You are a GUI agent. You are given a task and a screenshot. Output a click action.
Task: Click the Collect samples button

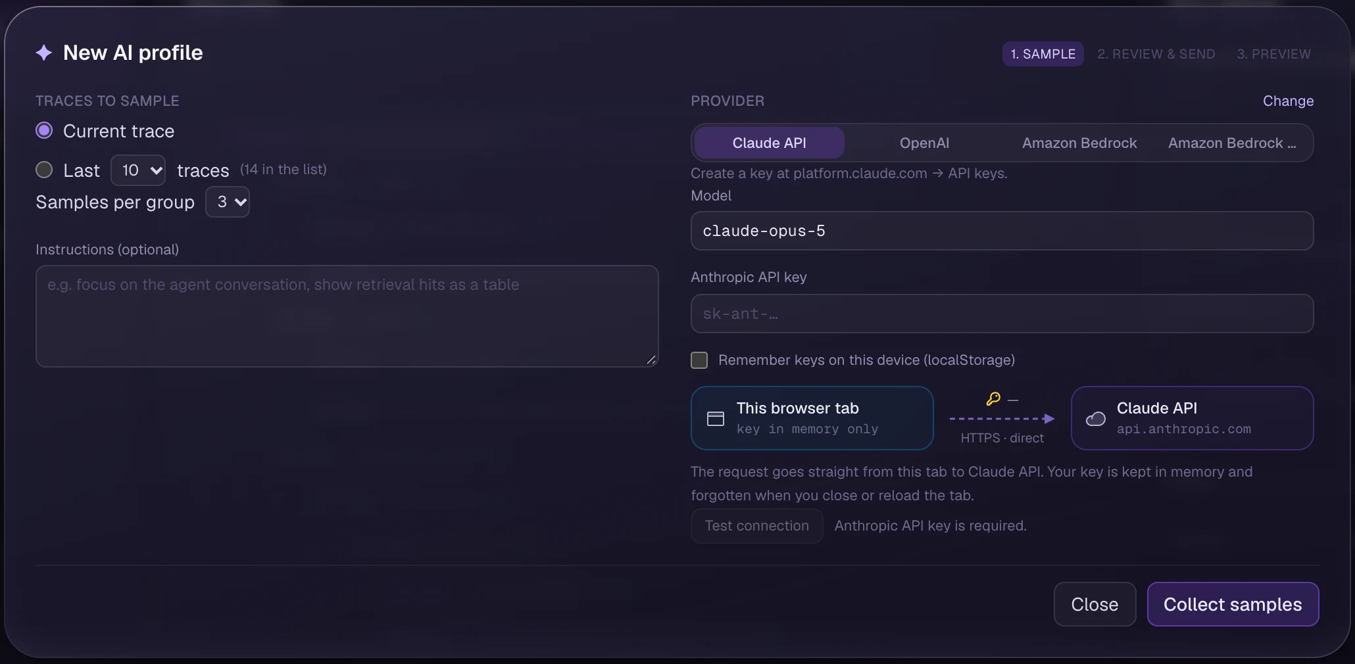(1233, 604)
